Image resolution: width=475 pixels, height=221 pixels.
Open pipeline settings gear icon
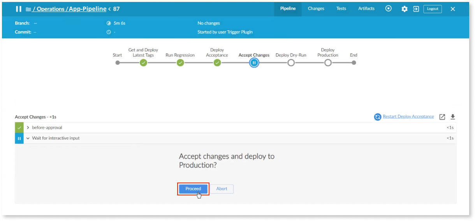[405, 9]
